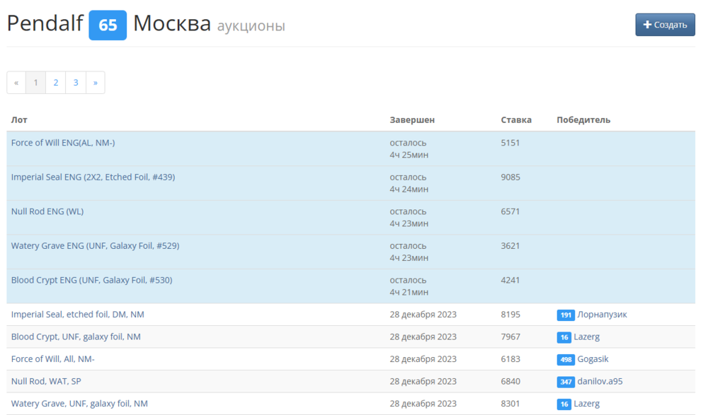Click the Создать button
Viewport: 708px width, 415px height.
[x=665, y=25]
